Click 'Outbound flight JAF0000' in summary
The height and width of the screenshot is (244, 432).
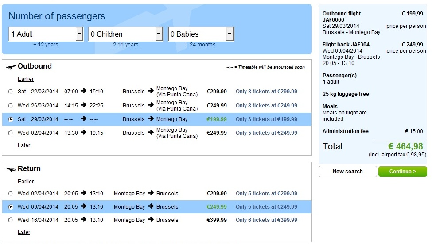pos(342,16)
